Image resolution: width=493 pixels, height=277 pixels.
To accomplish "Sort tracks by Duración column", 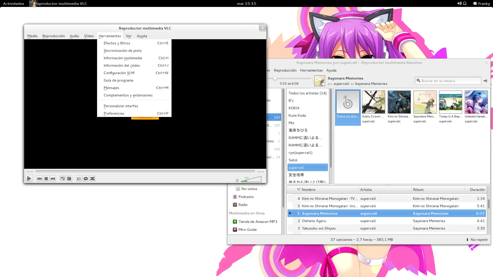I will 476,190.
